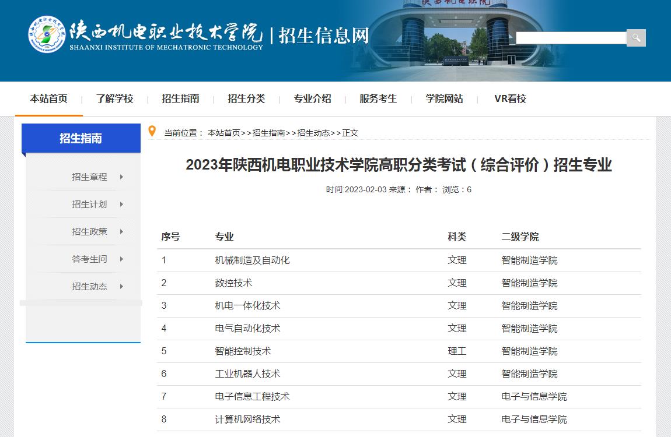Open 答考生问 sidebar link
671x437 pixels.
(x=89, y=259)
